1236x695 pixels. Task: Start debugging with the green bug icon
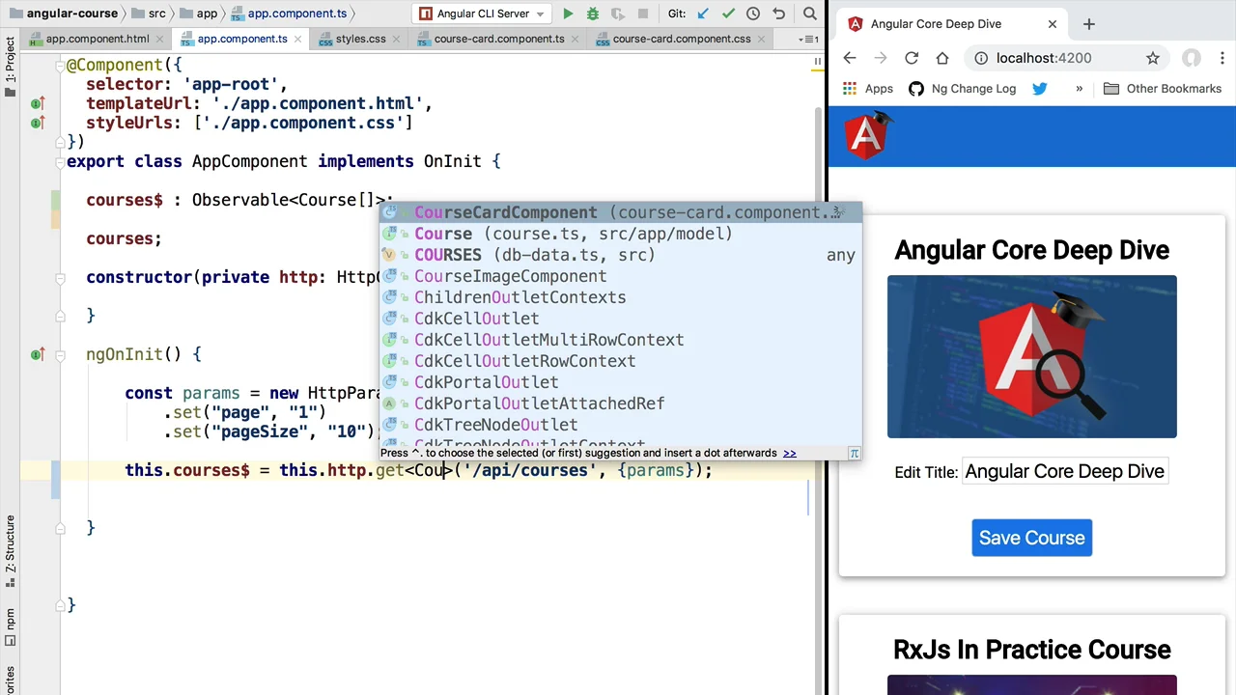pyautogui.click(x=593, y=14)
